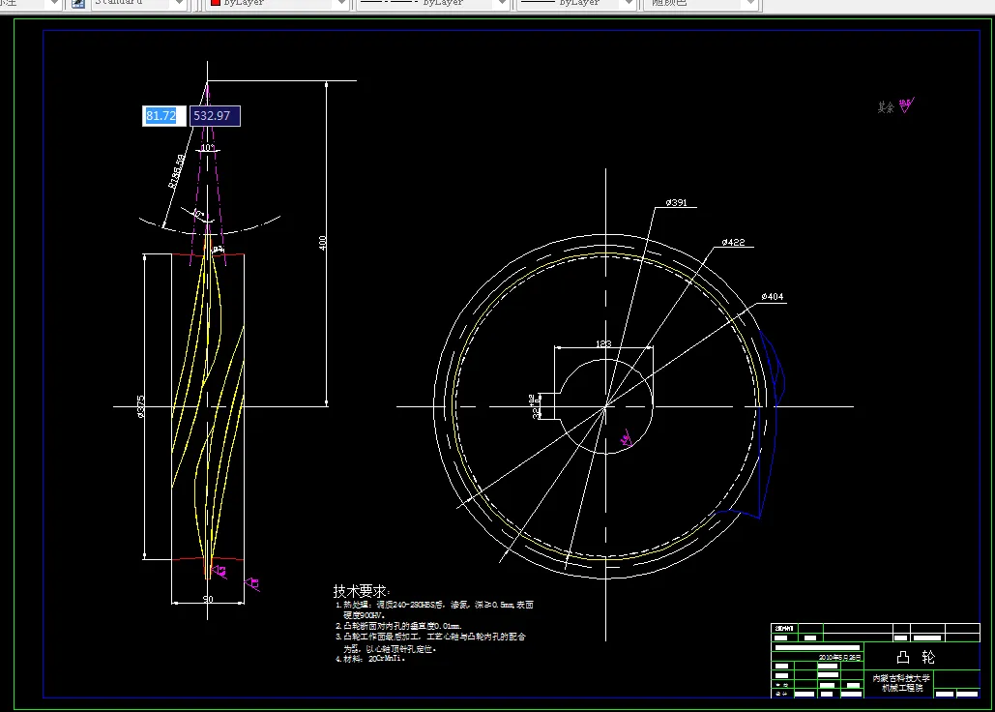The width and height of the screenshot is (995, 712).
Task: Select the 10° angle dimension
Action: 208,147
